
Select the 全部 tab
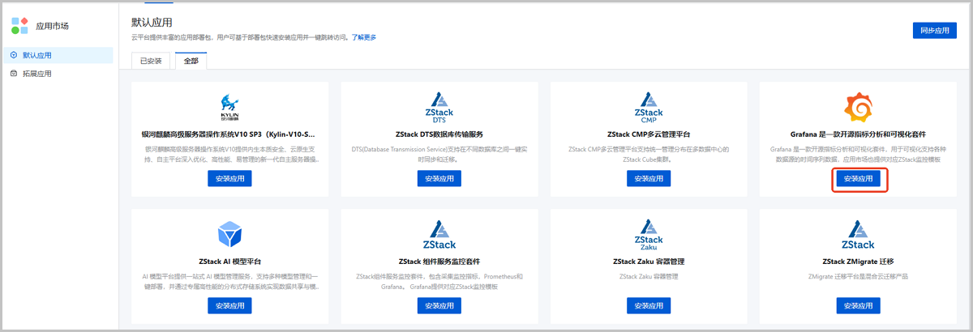pos(191,61)
